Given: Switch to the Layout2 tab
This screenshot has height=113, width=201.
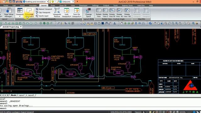Looking at the screenshot, I should (31, 95).
